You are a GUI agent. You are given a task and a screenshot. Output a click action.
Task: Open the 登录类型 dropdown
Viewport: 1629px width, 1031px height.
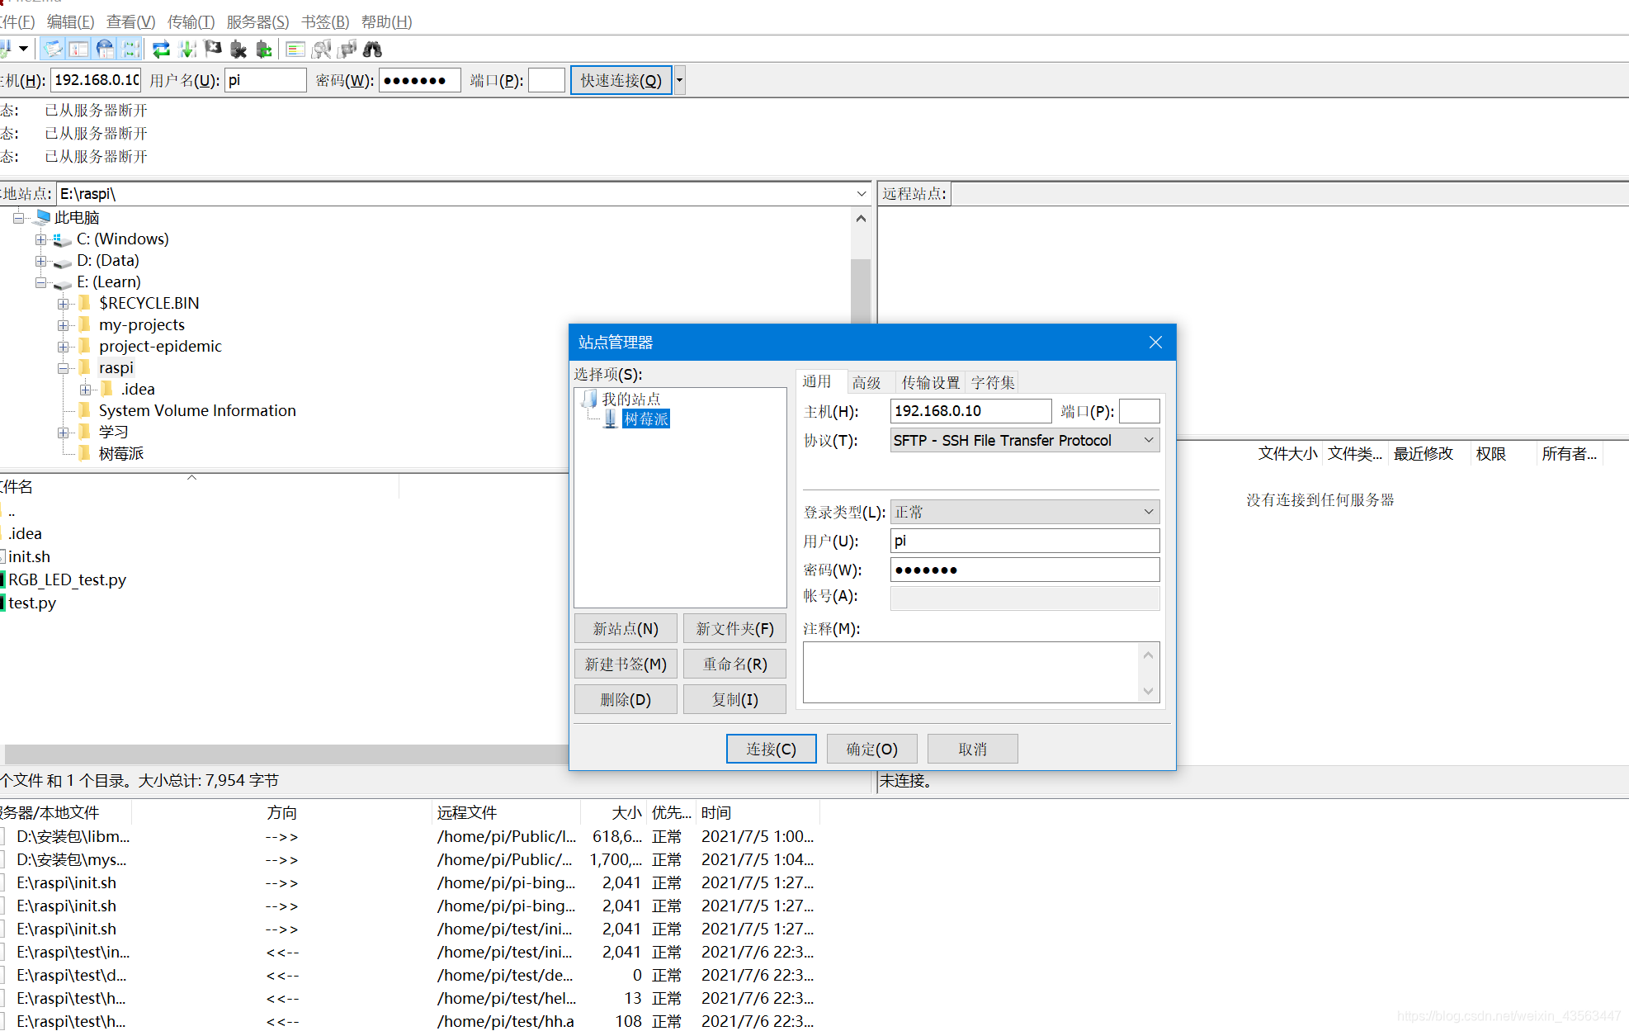1024,512
